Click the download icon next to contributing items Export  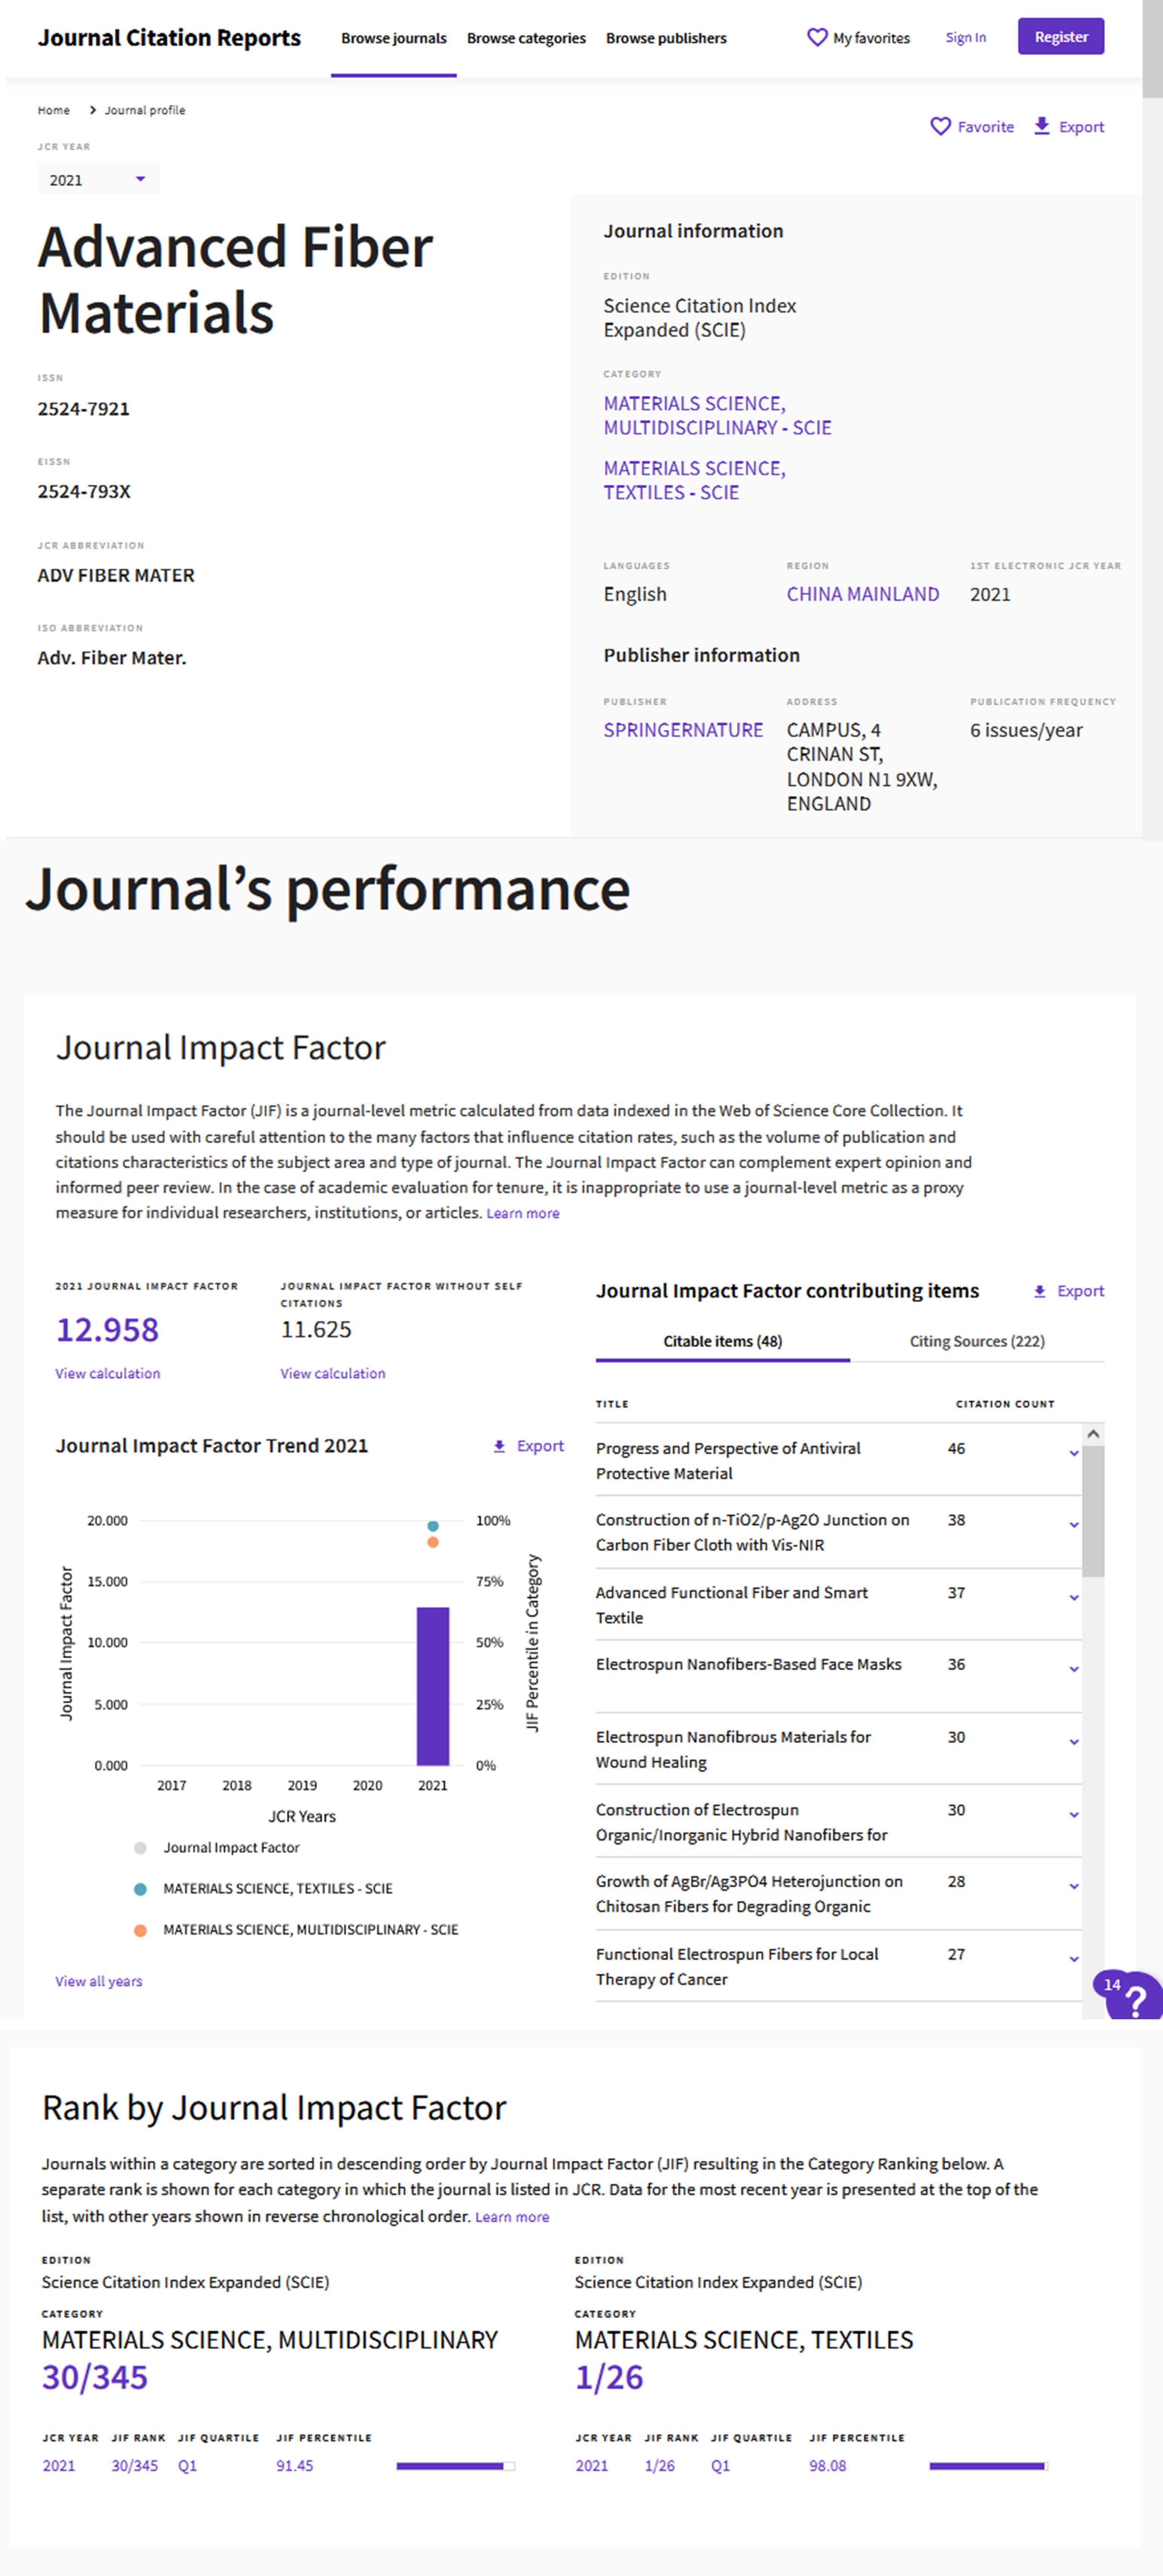click(x=1039, y=1291)
